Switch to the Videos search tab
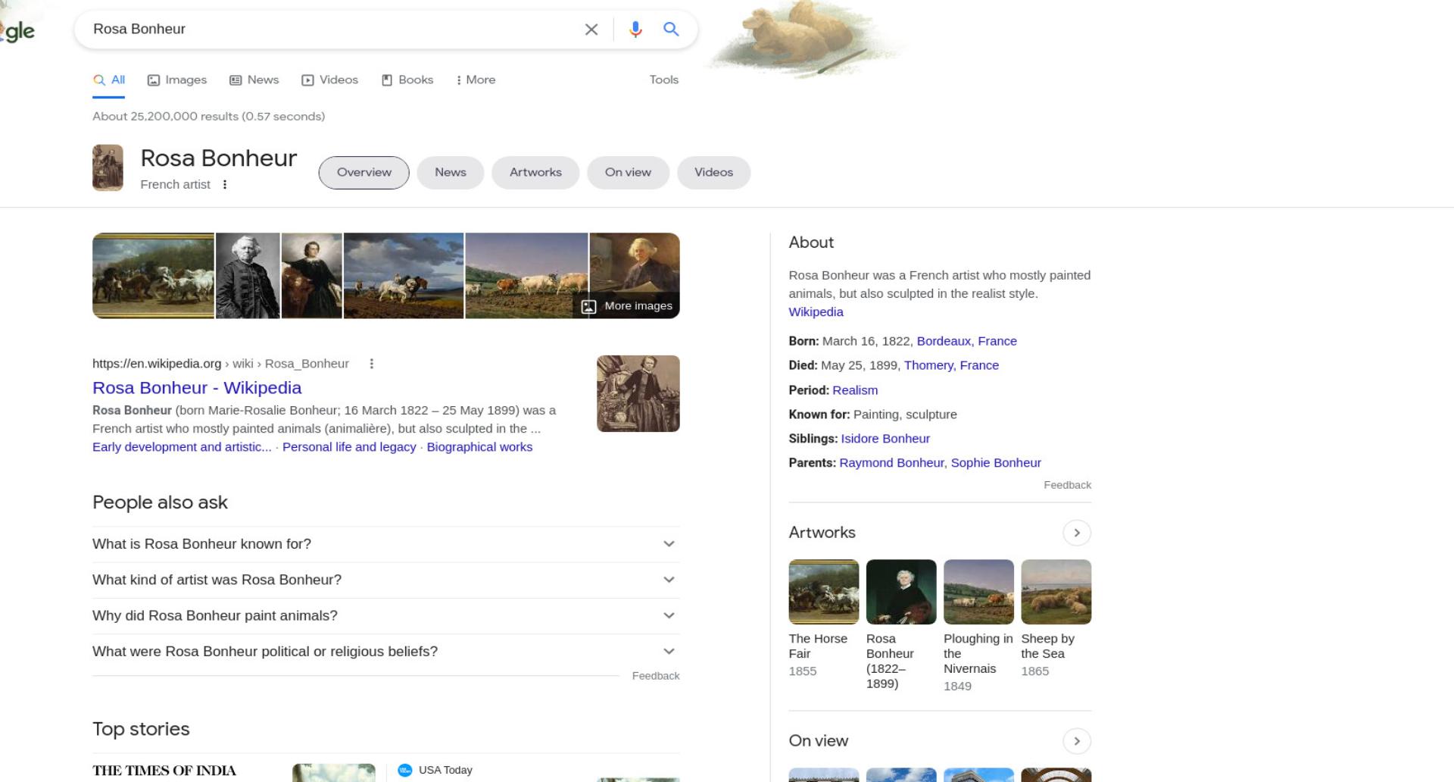The height and width of the screenshot is (782, 1454). [330, 80]
